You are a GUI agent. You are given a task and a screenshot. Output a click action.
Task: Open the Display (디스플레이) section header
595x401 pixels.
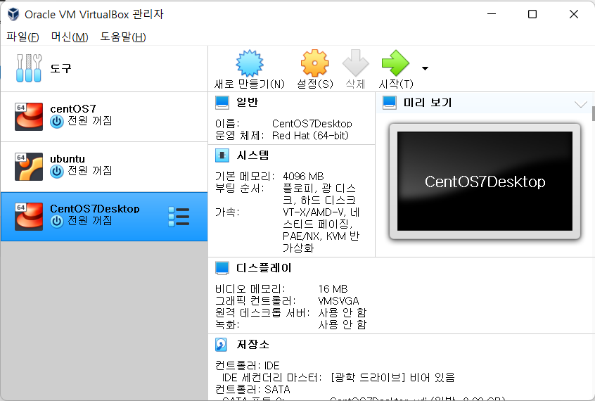[264, 268]
